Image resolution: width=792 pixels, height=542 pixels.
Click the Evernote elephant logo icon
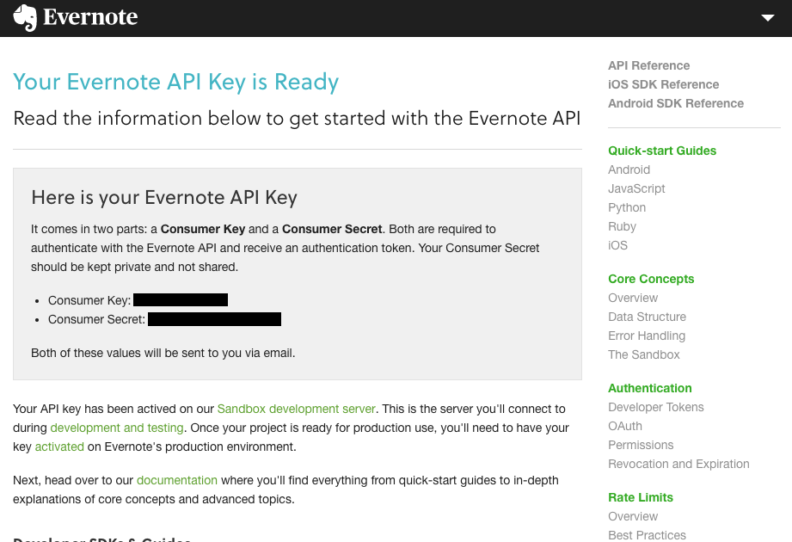tap(25, 18)
